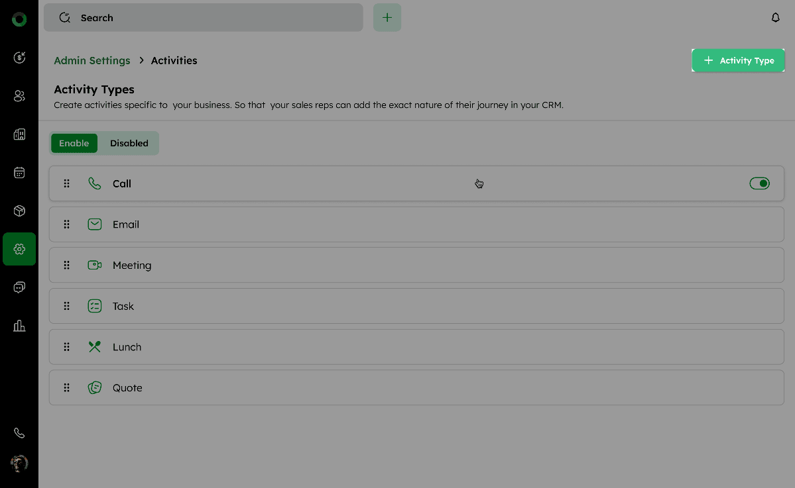Open the deals icon in sidebar
Screen dimensions: 795x488
click(19, 58)
